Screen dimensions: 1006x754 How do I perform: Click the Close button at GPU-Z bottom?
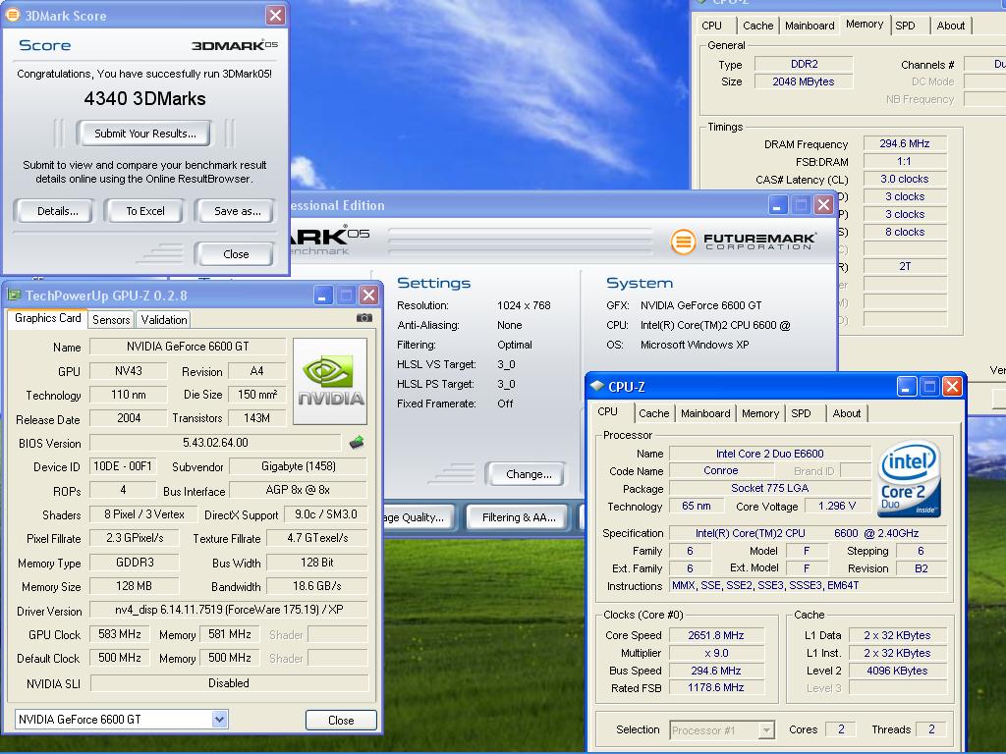pos(341,720)
